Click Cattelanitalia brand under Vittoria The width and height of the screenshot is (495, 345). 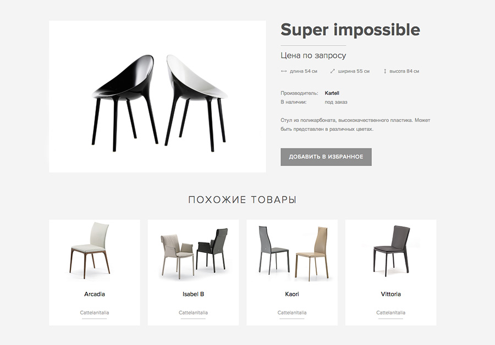[391, 313]
